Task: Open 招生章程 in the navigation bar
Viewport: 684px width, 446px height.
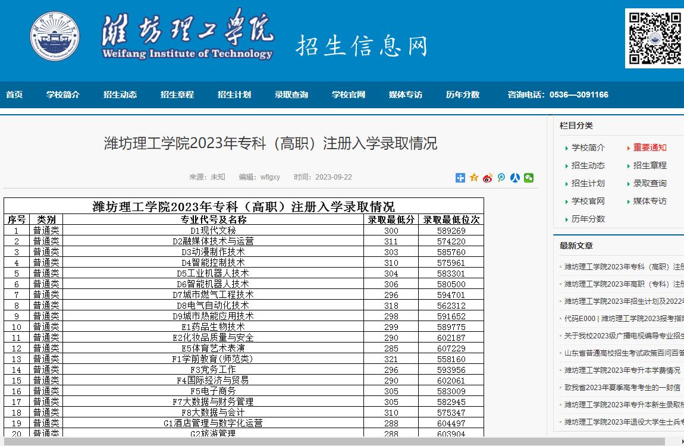Action: point(177,95)
